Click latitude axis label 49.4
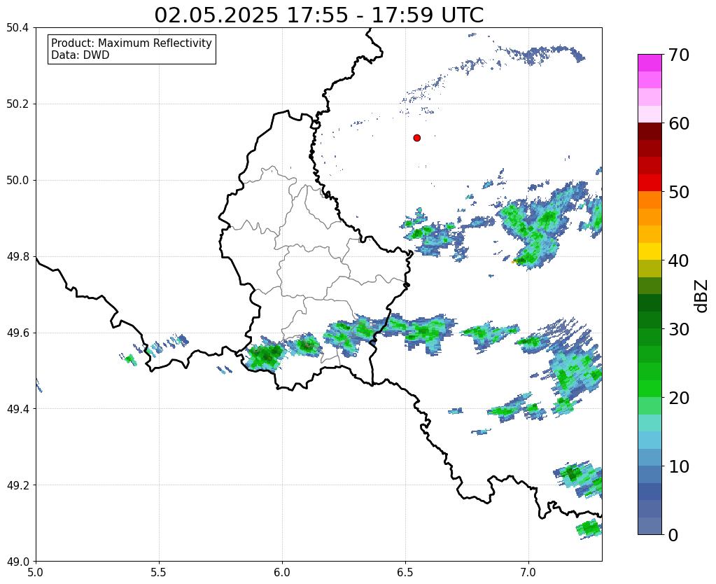 [x=17, y=408]
